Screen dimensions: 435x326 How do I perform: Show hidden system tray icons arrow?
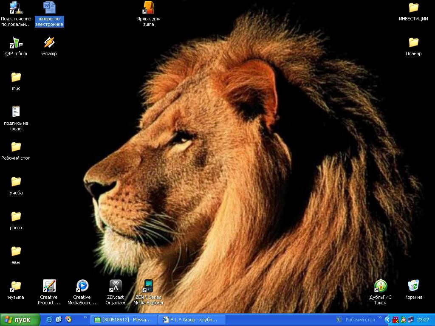coord(387,320)
